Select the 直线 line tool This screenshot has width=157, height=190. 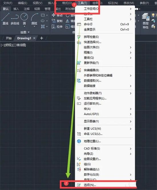coord(5,19)
